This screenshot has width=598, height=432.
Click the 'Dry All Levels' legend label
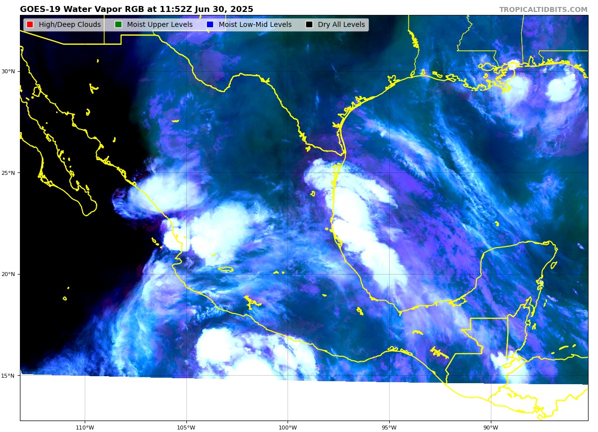(x=341, y=24)
